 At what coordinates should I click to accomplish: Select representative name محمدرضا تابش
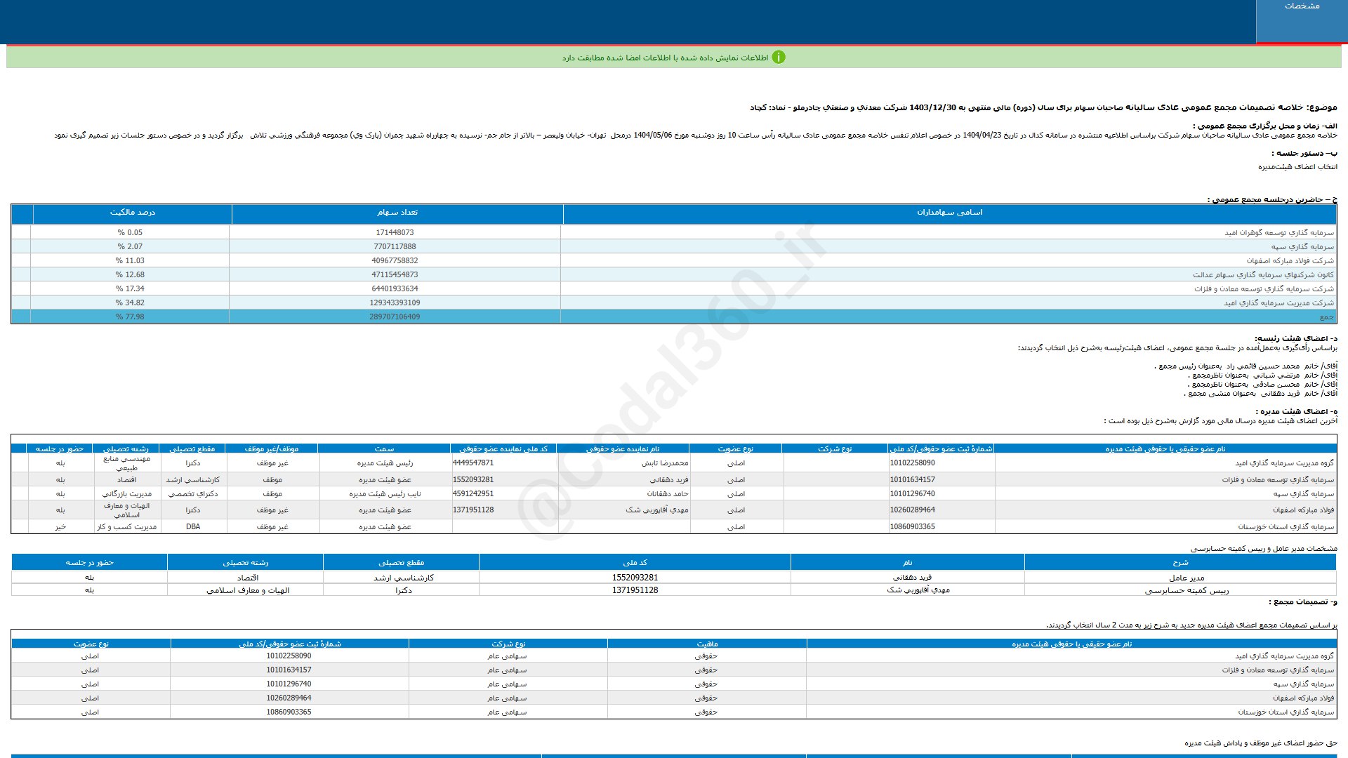point(664,463)
